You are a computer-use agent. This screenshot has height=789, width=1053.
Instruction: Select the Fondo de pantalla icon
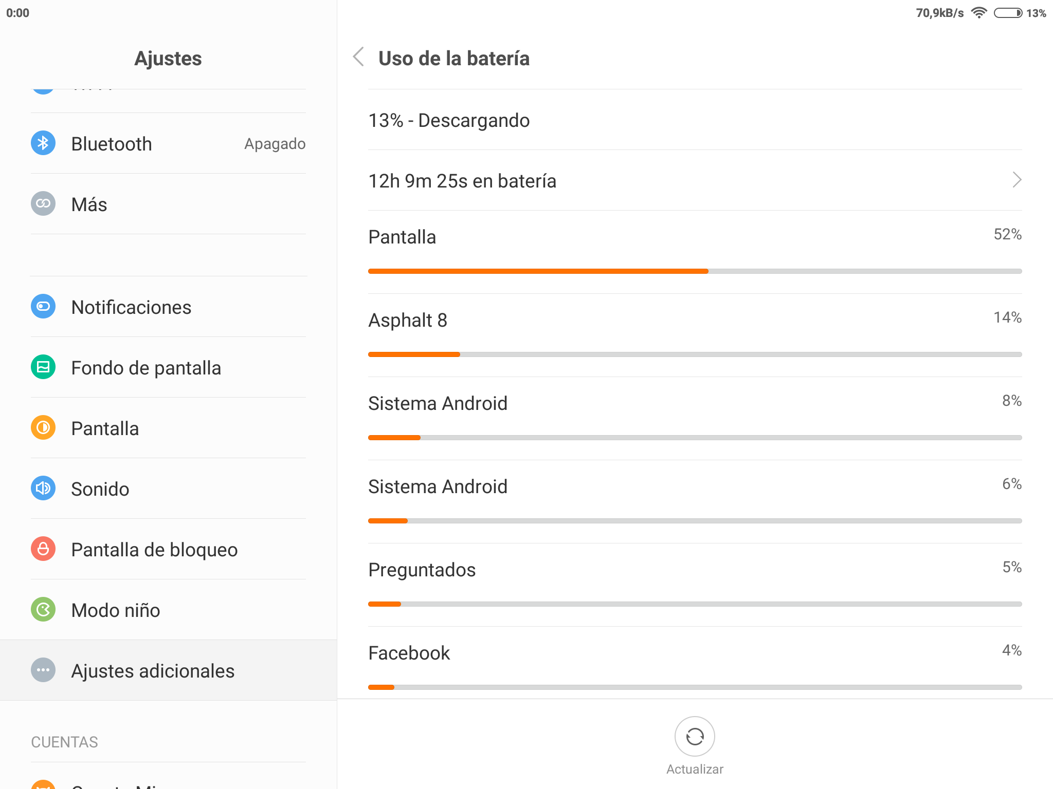[x=43, y=367]
